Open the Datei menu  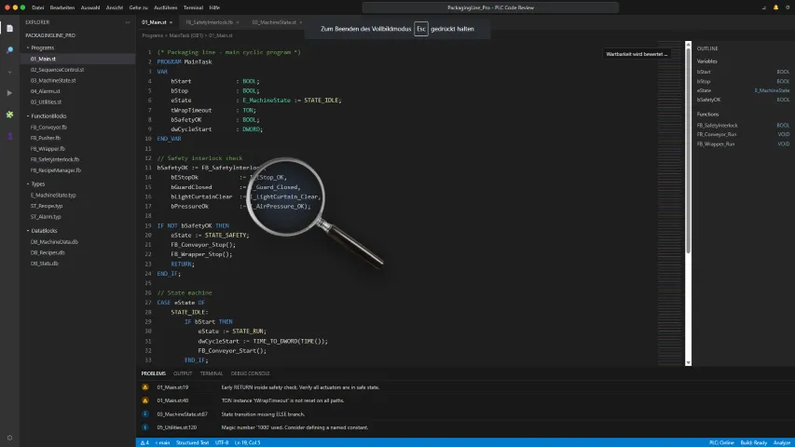point(37,7)
